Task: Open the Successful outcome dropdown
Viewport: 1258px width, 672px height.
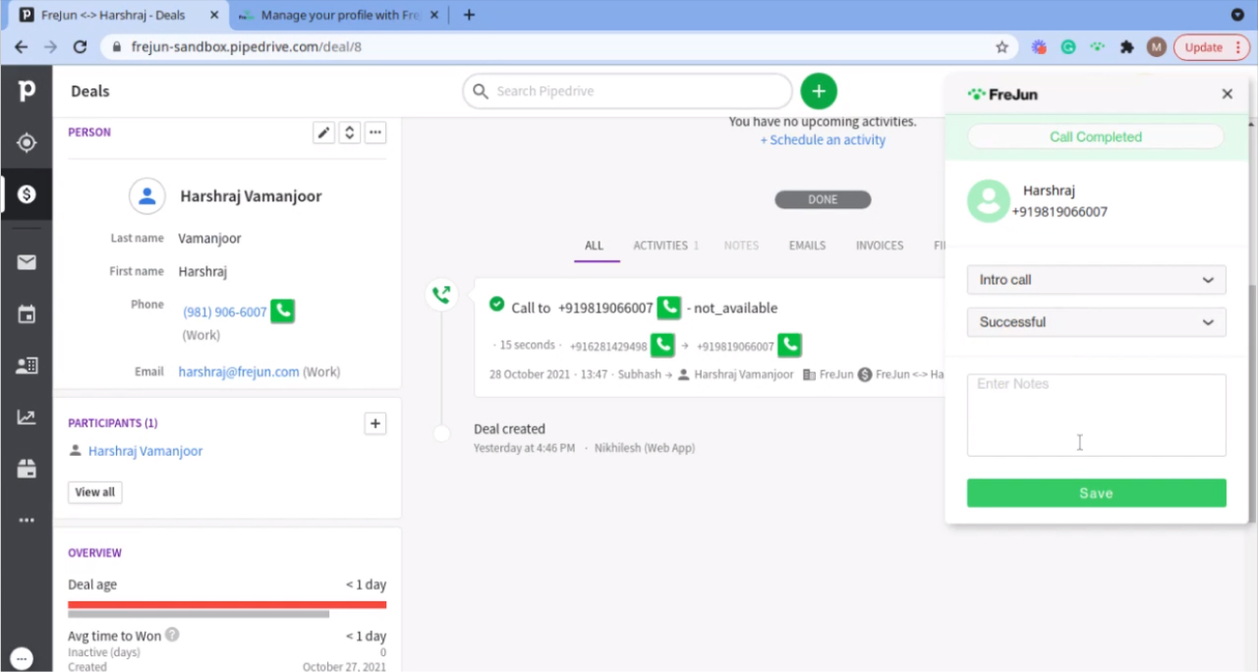Action: click(1096, 322)
